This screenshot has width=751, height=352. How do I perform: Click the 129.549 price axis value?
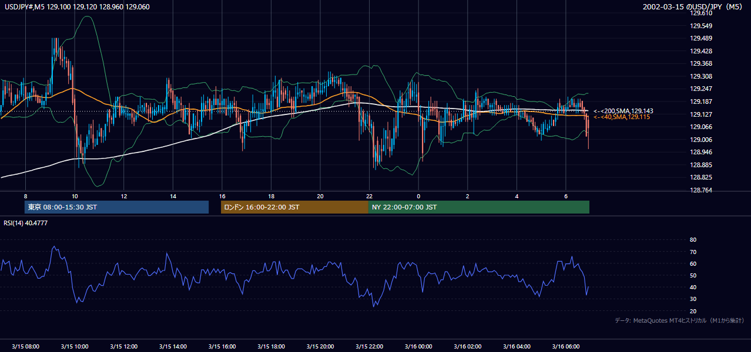click(701, 26)
